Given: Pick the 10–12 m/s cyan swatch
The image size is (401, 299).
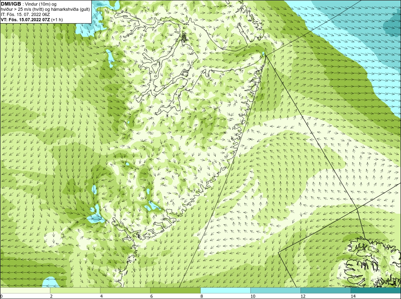Looking at the screenshot, I should tap(276, 290).
